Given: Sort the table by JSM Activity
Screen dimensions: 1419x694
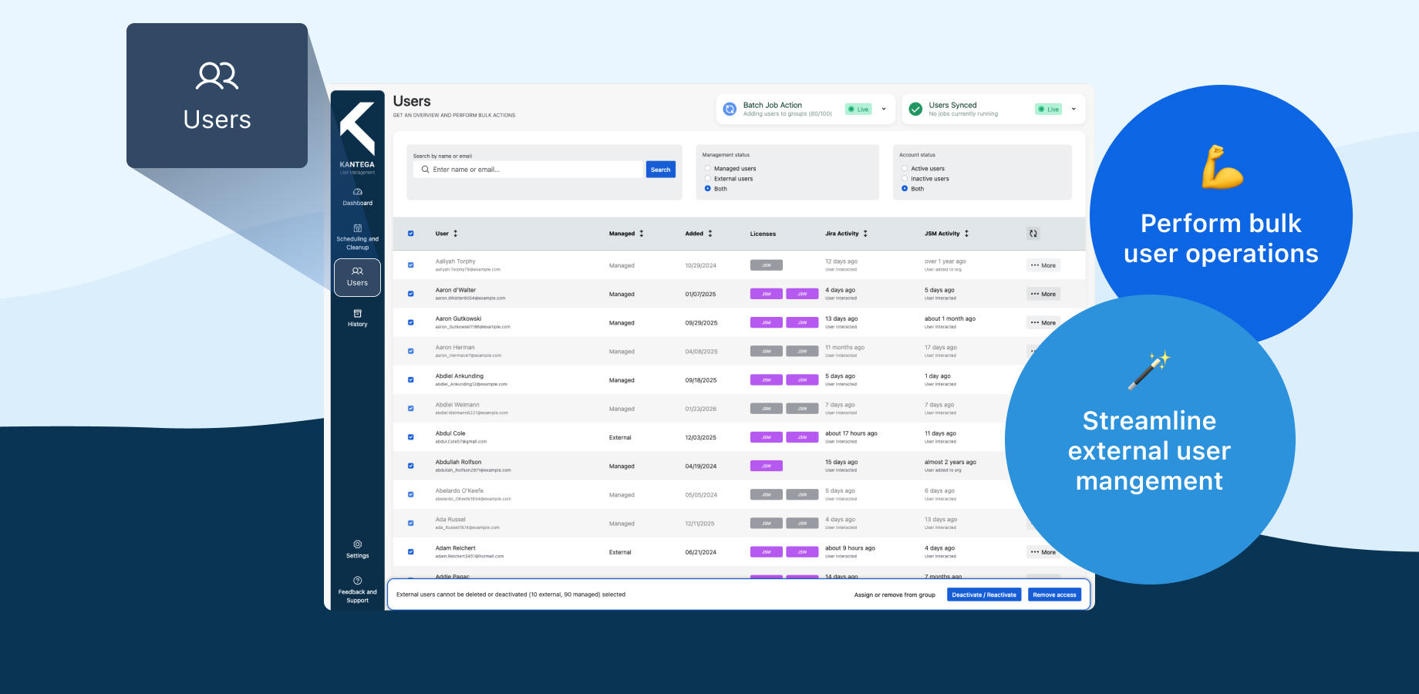Looking at the screenshot, I should [946, 234].
